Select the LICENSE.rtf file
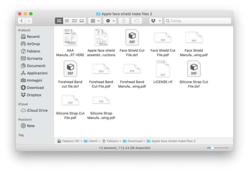The image size is (249, 172). tap(163, 69)
